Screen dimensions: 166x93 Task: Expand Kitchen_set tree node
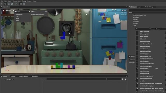[131, 15]
